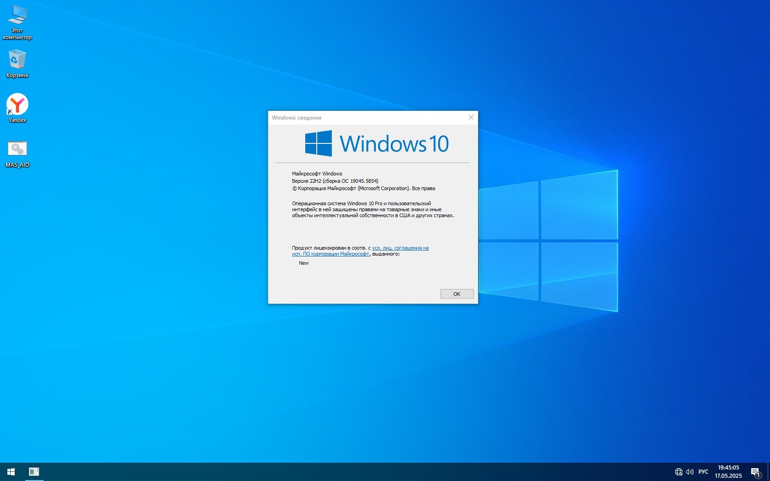Open the network globe tray icon

coord(678,472)
